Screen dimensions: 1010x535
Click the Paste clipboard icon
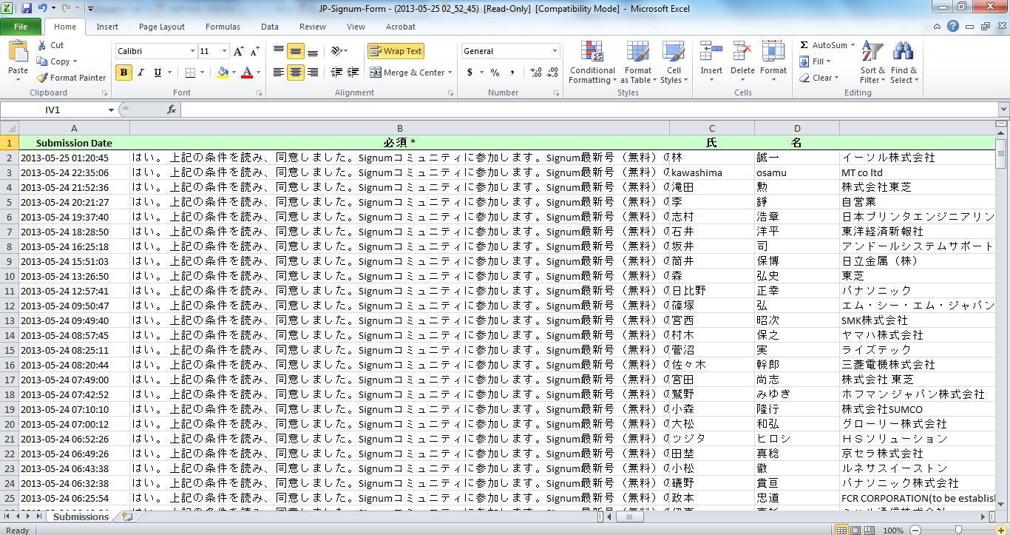click(x=18, y=53)
